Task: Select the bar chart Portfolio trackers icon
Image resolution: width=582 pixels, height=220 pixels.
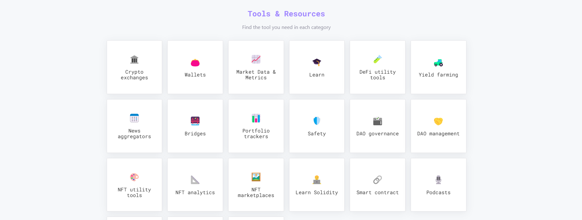Action: (x=256, y=118)
